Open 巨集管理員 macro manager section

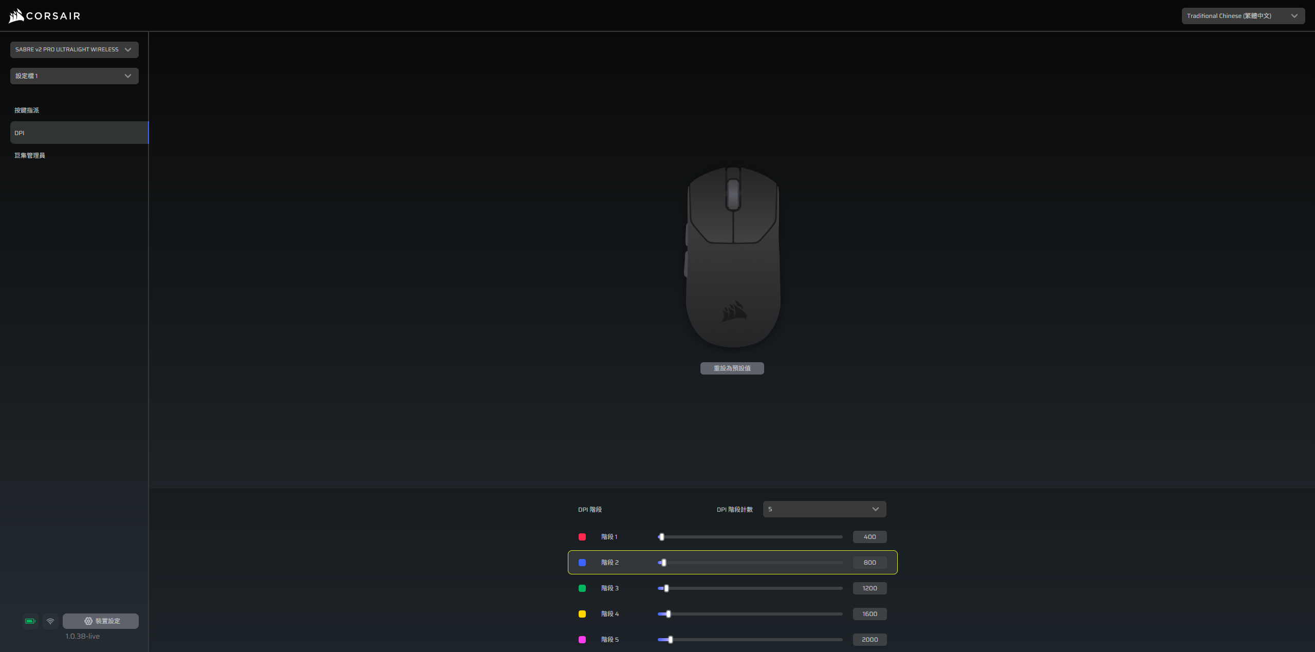(30, 156)
